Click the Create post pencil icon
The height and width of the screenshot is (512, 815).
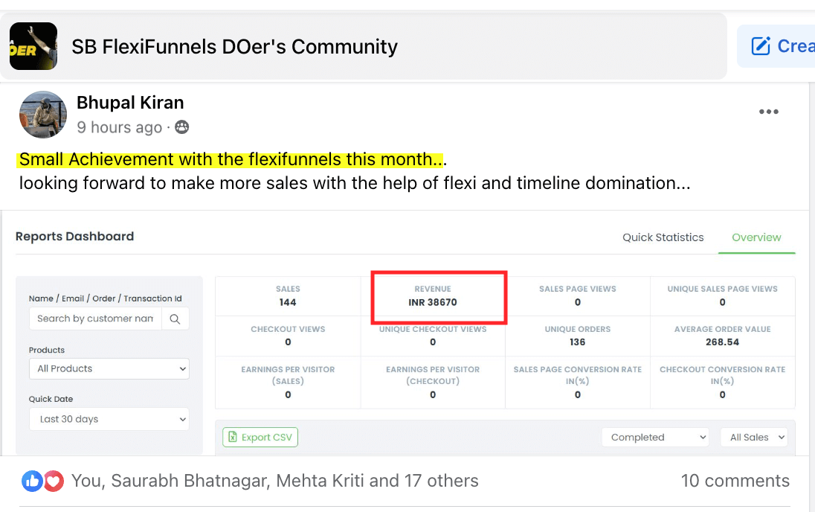[761, 46]
